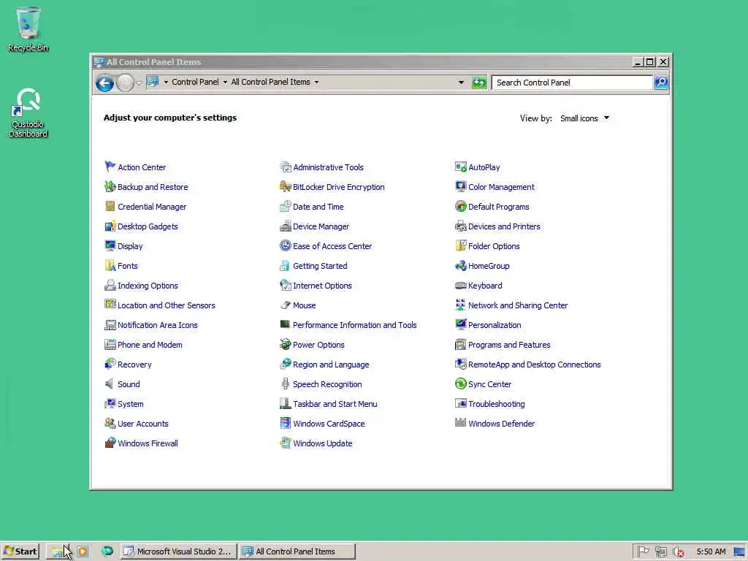Click the Search Control Panel input field
Viewport: 748px width, 561px height.
coord(572,82)
